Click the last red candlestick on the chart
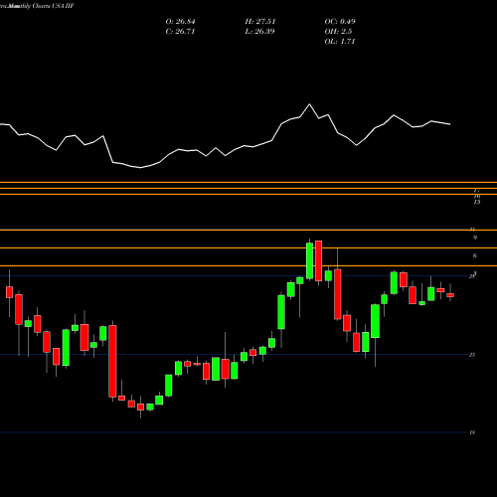Viewport: 497px width, 497px height. coord(450,295)
